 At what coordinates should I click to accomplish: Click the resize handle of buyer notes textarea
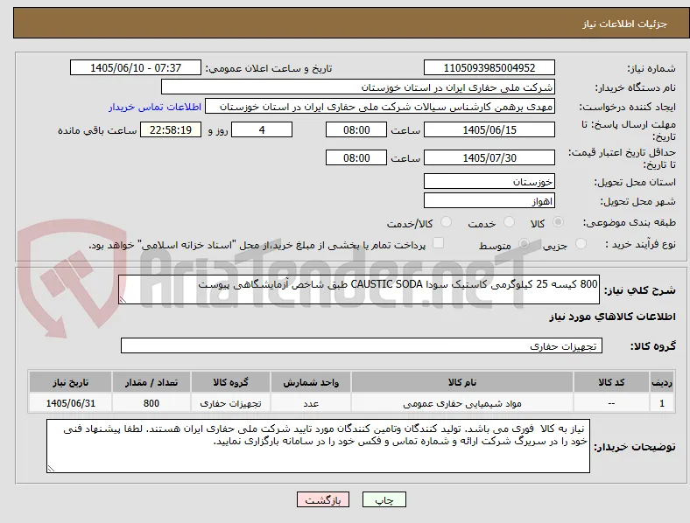[x=51, y=469]
